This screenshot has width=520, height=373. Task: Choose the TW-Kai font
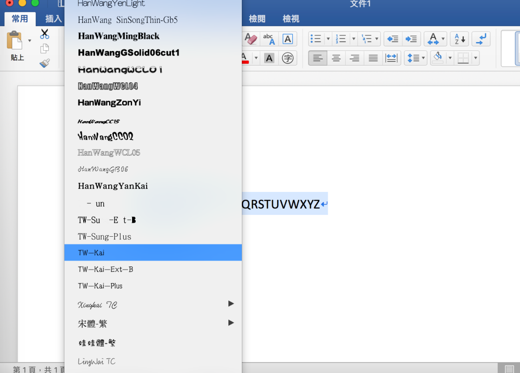153,252
